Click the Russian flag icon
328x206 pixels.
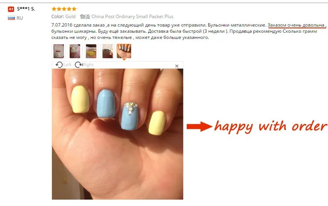tap(11, 18)
